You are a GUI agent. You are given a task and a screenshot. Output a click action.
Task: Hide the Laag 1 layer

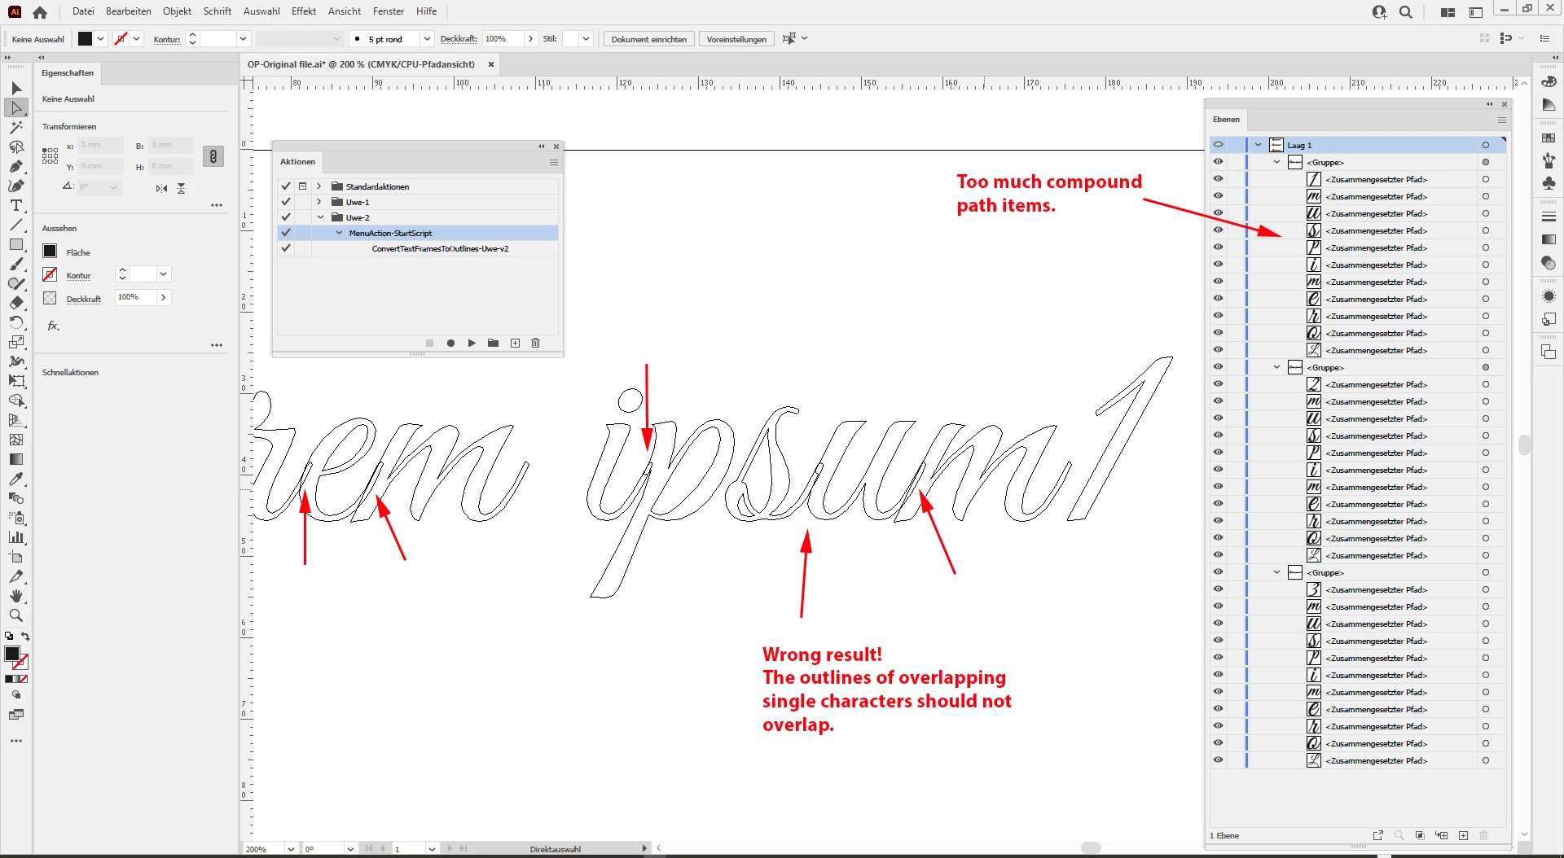tap(1218, 145)
